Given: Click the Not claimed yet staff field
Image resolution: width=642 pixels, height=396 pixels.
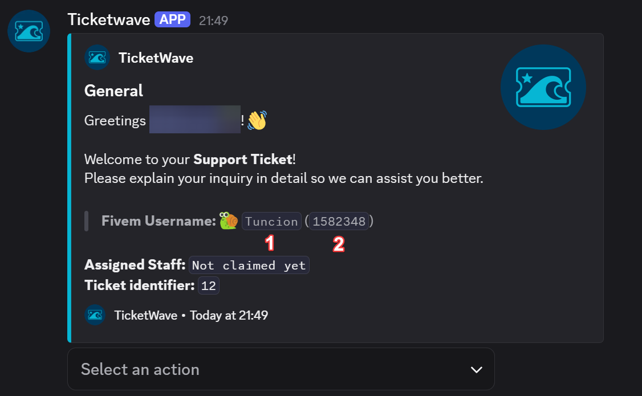Looking at the screenshot, I should [249, 265].
